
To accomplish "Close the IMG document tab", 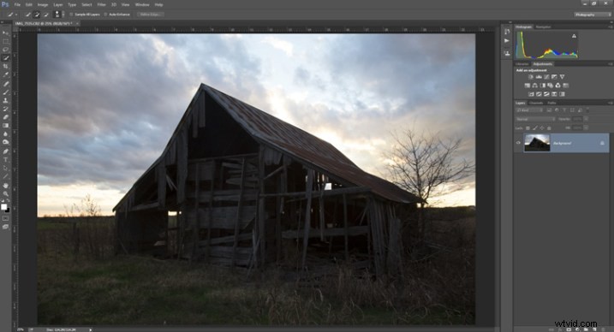I will (78, 23).
